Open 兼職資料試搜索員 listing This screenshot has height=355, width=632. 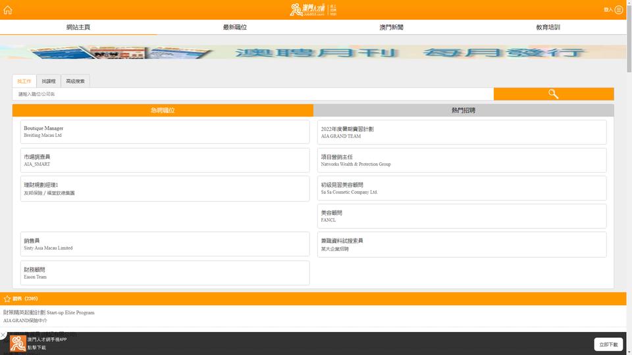(x=462, y=245)
